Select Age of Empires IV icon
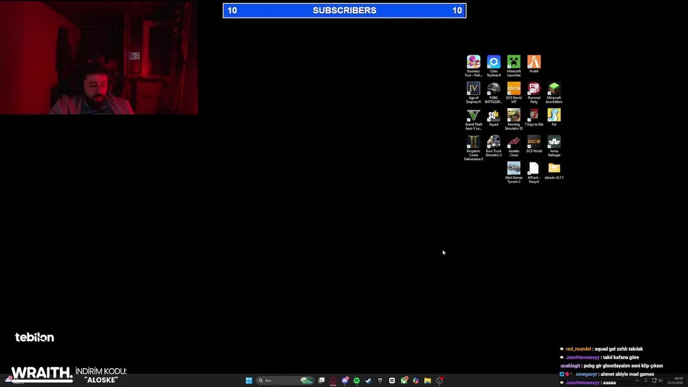 point(474,92)
